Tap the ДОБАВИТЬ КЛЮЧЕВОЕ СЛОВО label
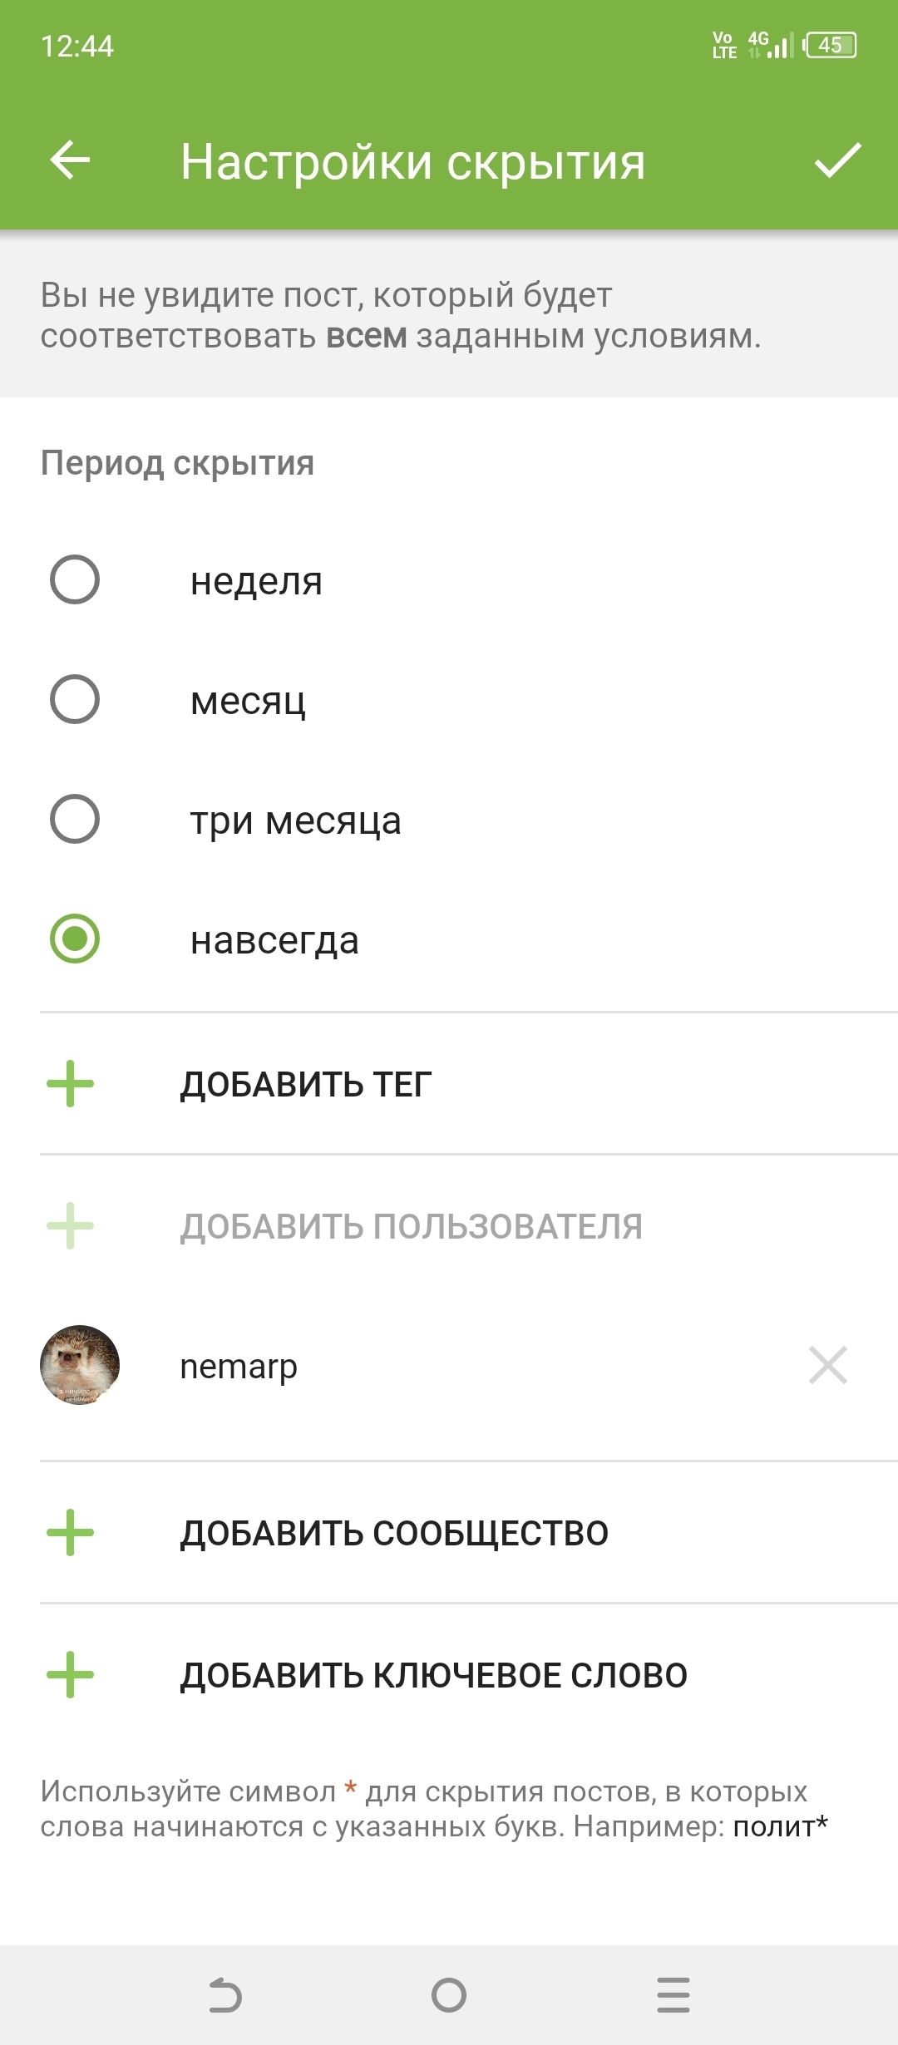Image resolution: width=898 pixels, height=2045 pixels. (434, 1676)
